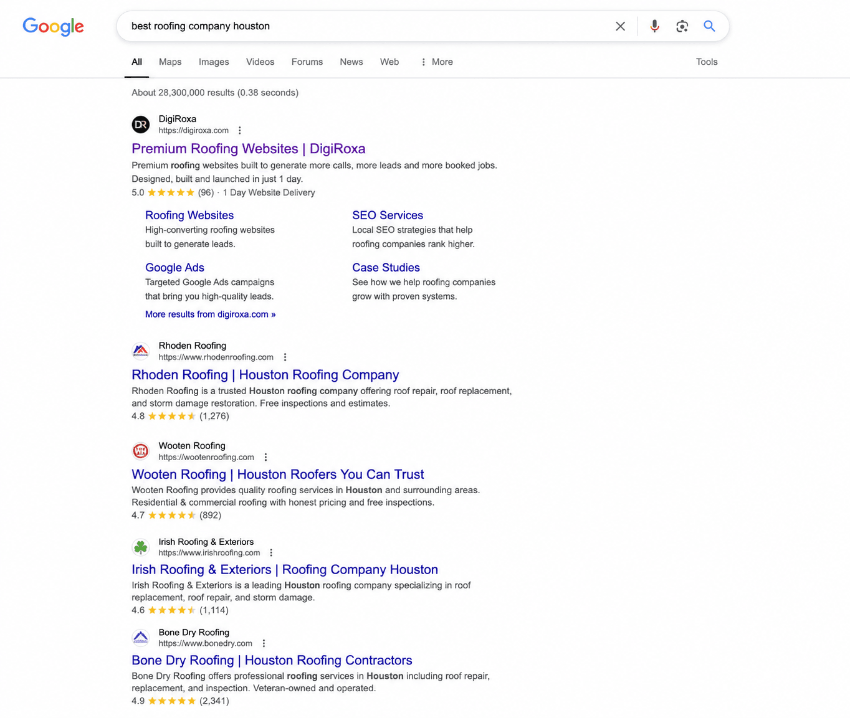Click the Rhoden Roofing favicon
Screen dimensions: 850x718
tap(141, 351)
